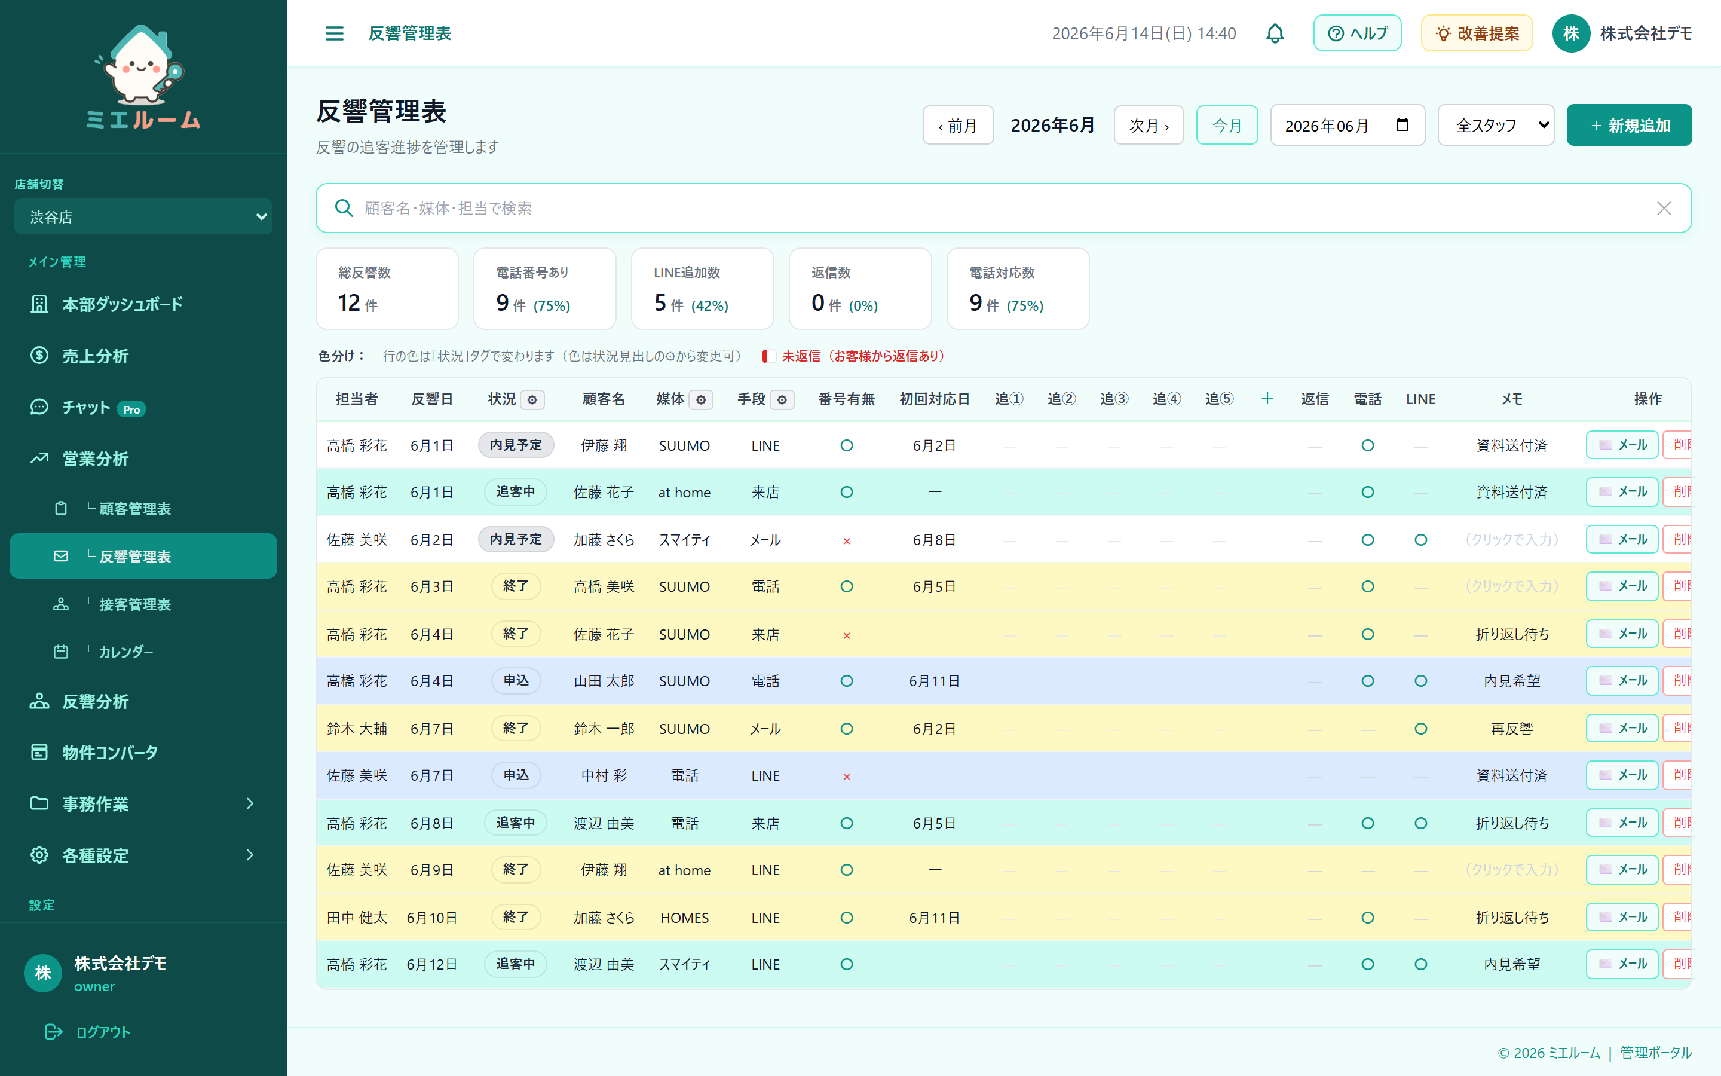Toggle 番号有無 cross in 中村 彩 row
1721x1076 pixels.
(846, 777)
